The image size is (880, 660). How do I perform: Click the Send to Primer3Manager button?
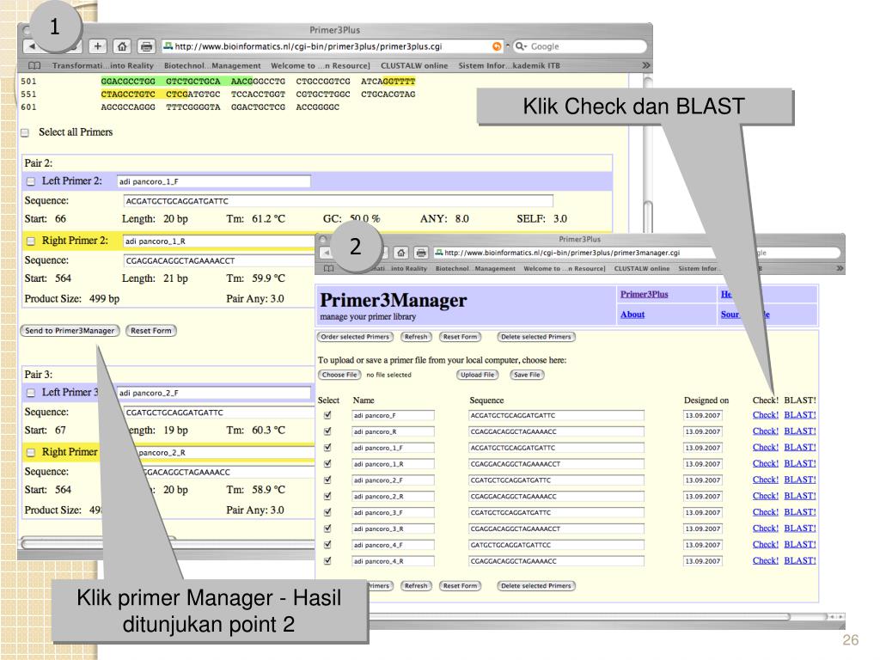point(69,330)
